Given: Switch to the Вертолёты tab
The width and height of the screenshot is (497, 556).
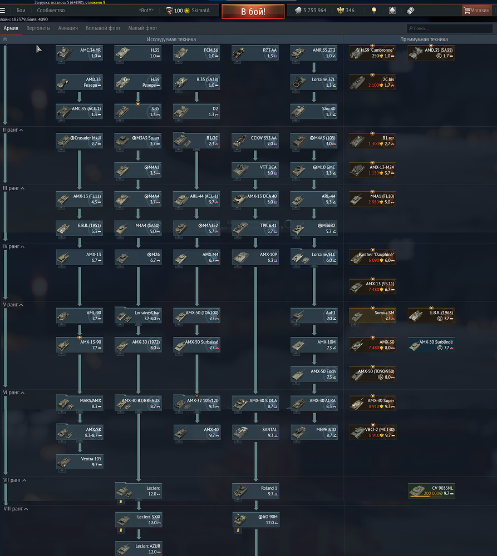Looking at the screenshot, I should click(38, 28).
